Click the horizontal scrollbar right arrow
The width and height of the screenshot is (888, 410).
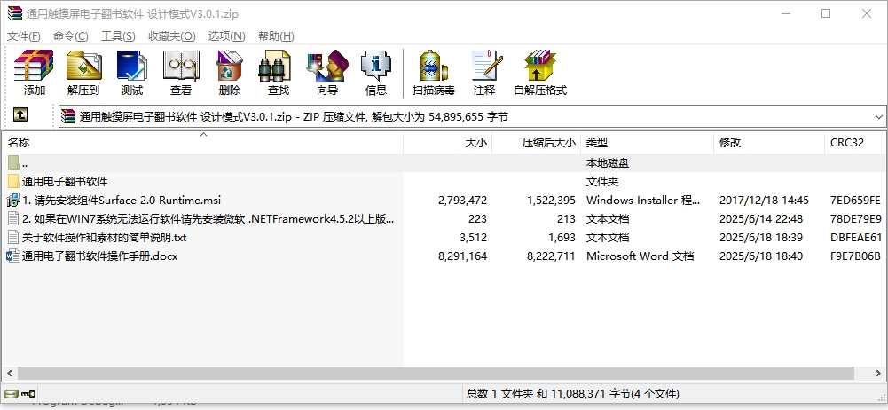(879, 374)
